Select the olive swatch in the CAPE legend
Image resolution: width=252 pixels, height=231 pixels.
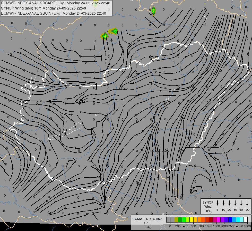pyautogui.click(x=176, y=220)
